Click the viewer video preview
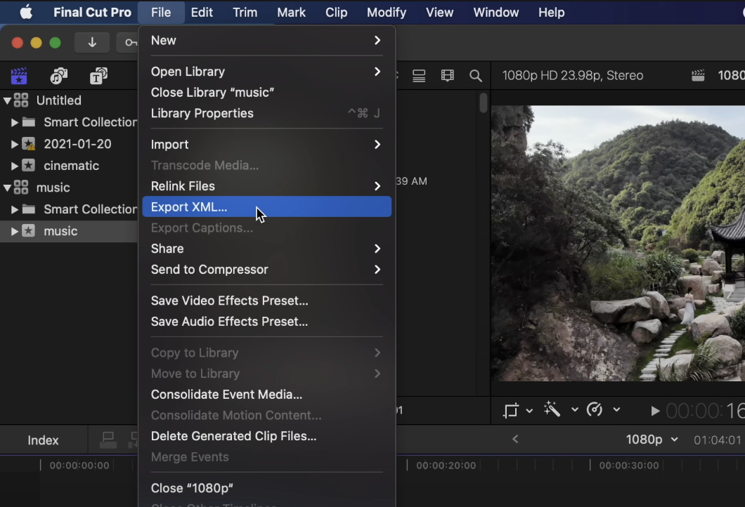Image resolution: width=745 pixels, height=507 pixels. (x=618, y=243)
